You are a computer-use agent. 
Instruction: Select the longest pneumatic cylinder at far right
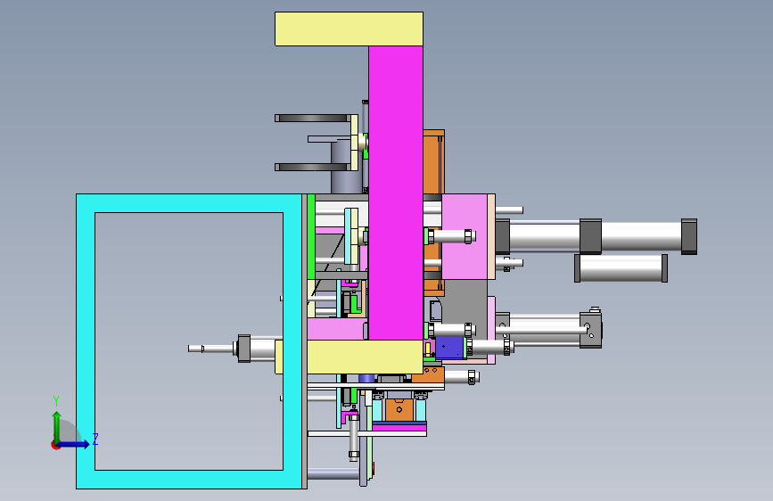pyautogui.click(x=596, y=237)
